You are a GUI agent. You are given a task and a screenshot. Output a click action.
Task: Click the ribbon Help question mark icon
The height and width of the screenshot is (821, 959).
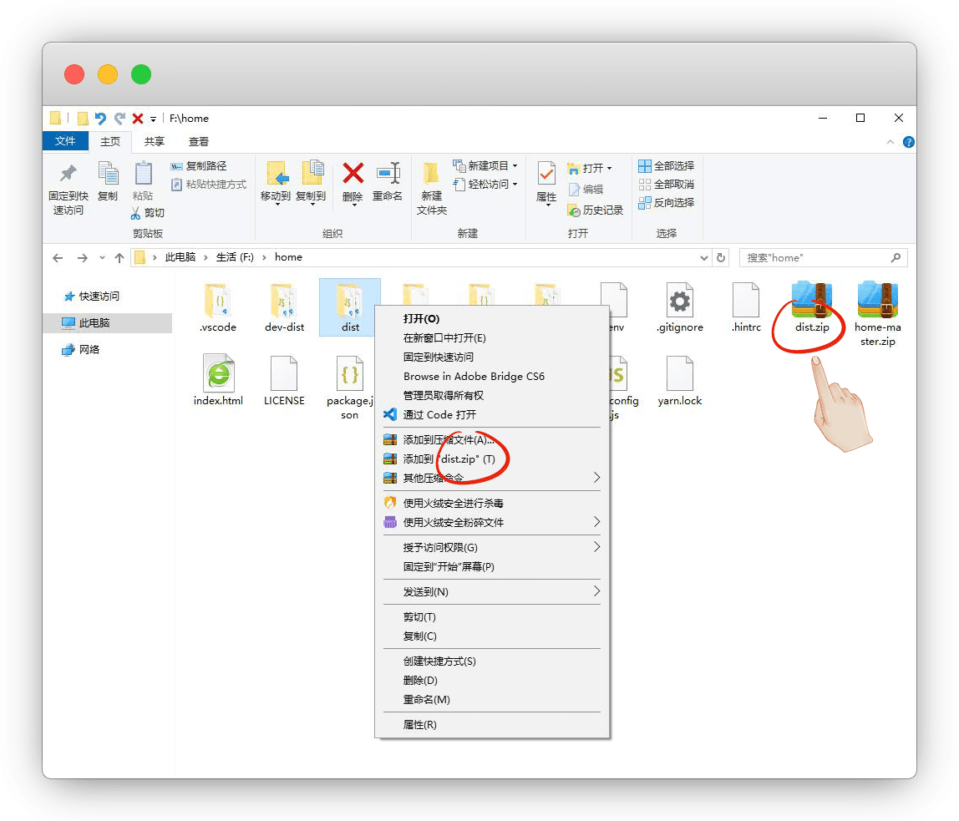pos(908,142)
